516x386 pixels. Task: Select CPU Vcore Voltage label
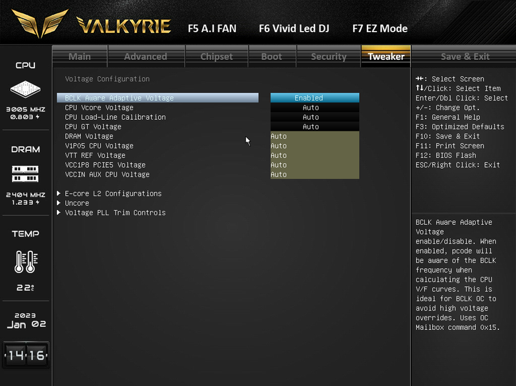click(99, 108)
